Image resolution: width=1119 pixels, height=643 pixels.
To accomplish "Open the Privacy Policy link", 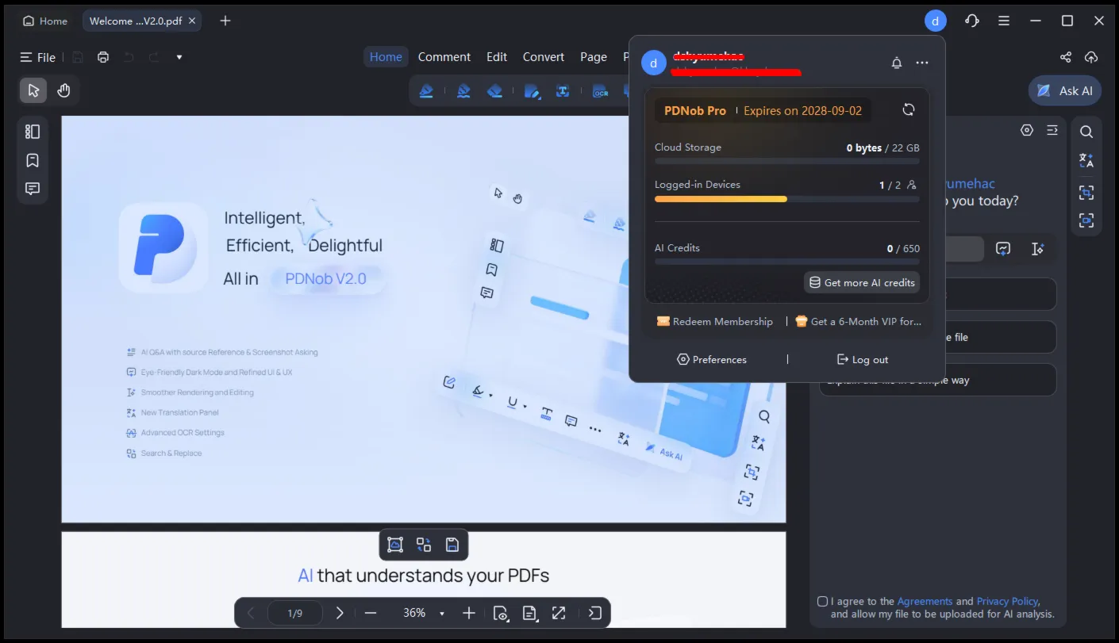I will (x=1007, y=601).
